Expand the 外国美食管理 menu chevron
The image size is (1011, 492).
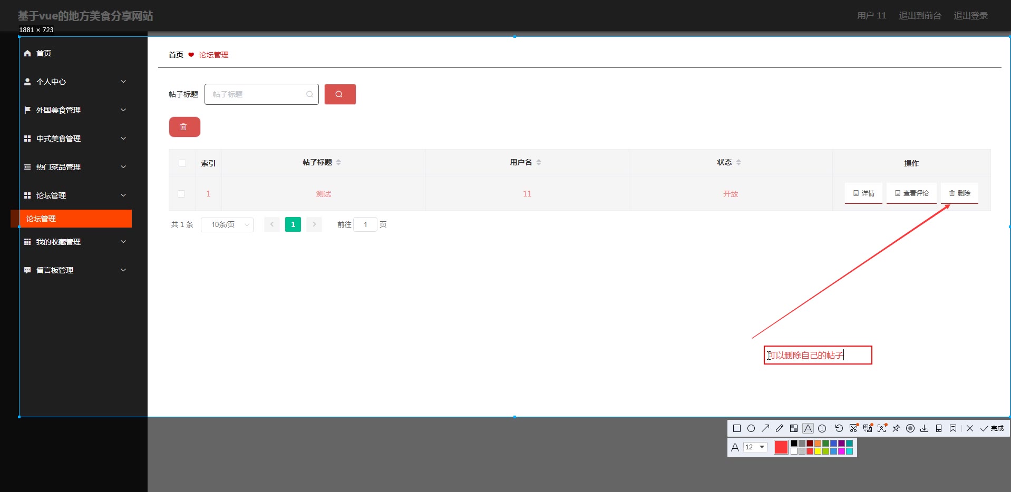[123, 110]
